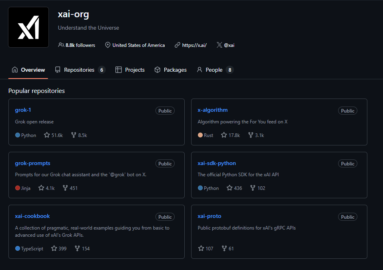Click the 451 forks count

tap(74, 188)
